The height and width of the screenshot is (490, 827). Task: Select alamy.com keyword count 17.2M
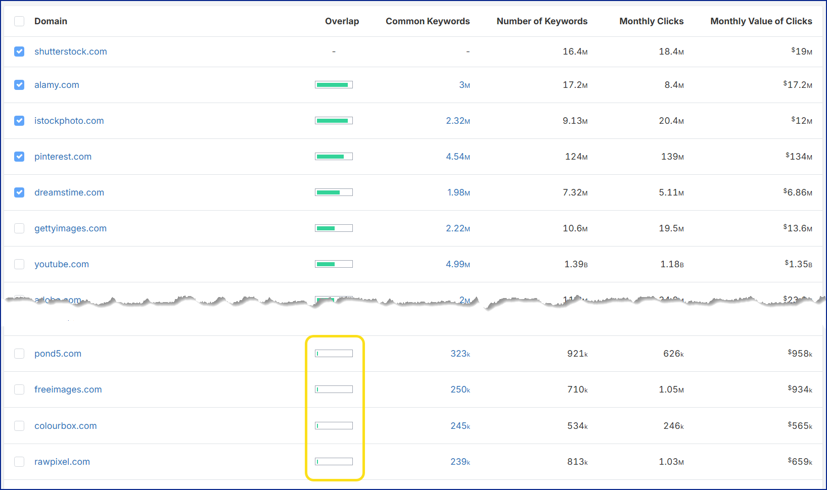pos(575,85)
